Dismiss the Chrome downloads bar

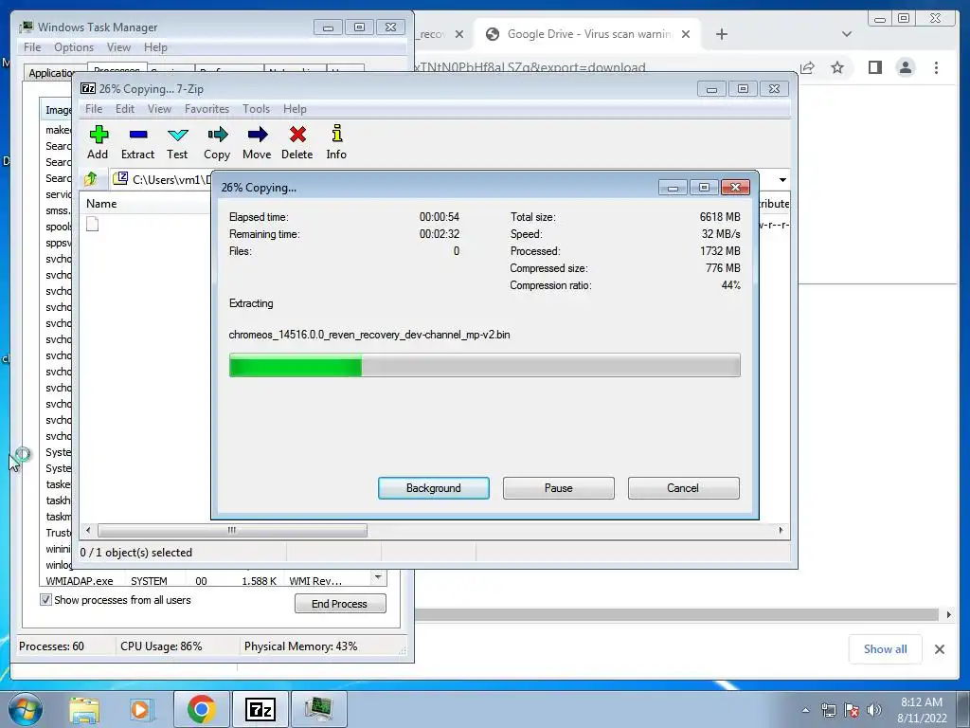coord(940,649)
